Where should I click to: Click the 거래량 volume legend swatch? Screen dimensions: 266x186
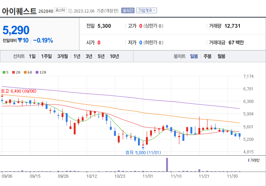(249, 160)
